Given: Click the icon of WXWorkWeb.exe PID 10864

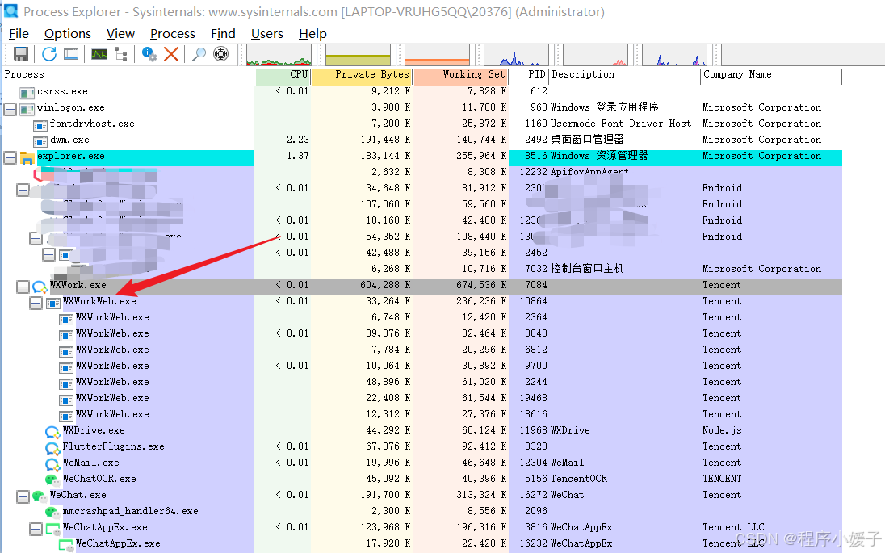Looking at the screenshot, I should 53,303.
